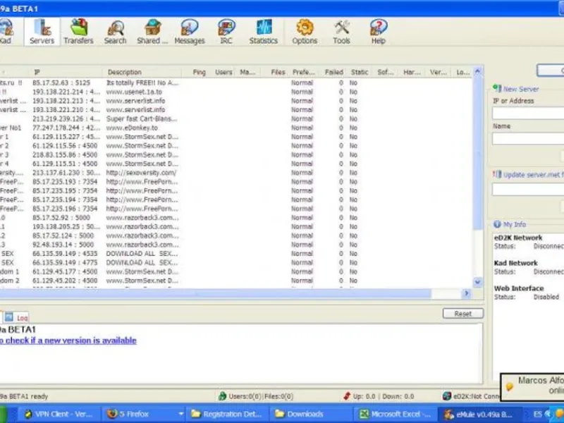Click the server Name input field
The image size is (564, 423).
tap(528, 138)
